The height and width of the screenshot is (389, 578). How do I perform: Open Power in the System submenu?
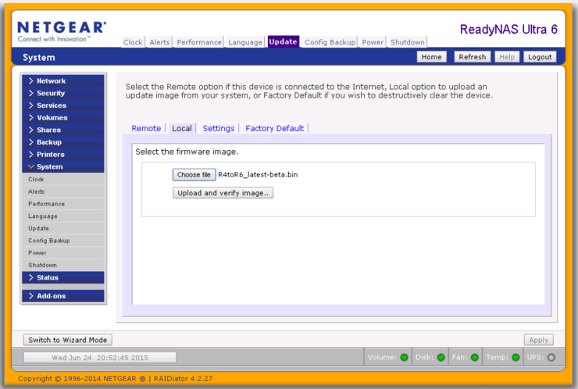point(63,252)
